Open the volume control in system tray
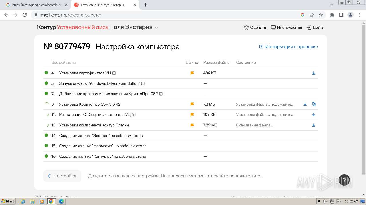 click(325, 201)
